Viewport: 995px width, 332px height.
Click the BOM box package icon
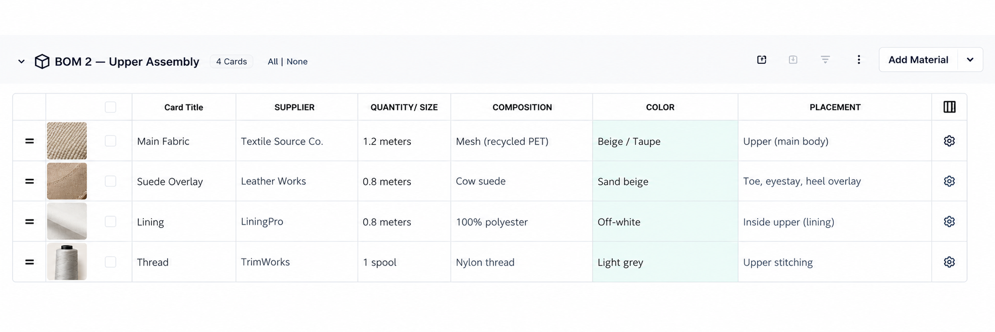click(x=42, y=62)
